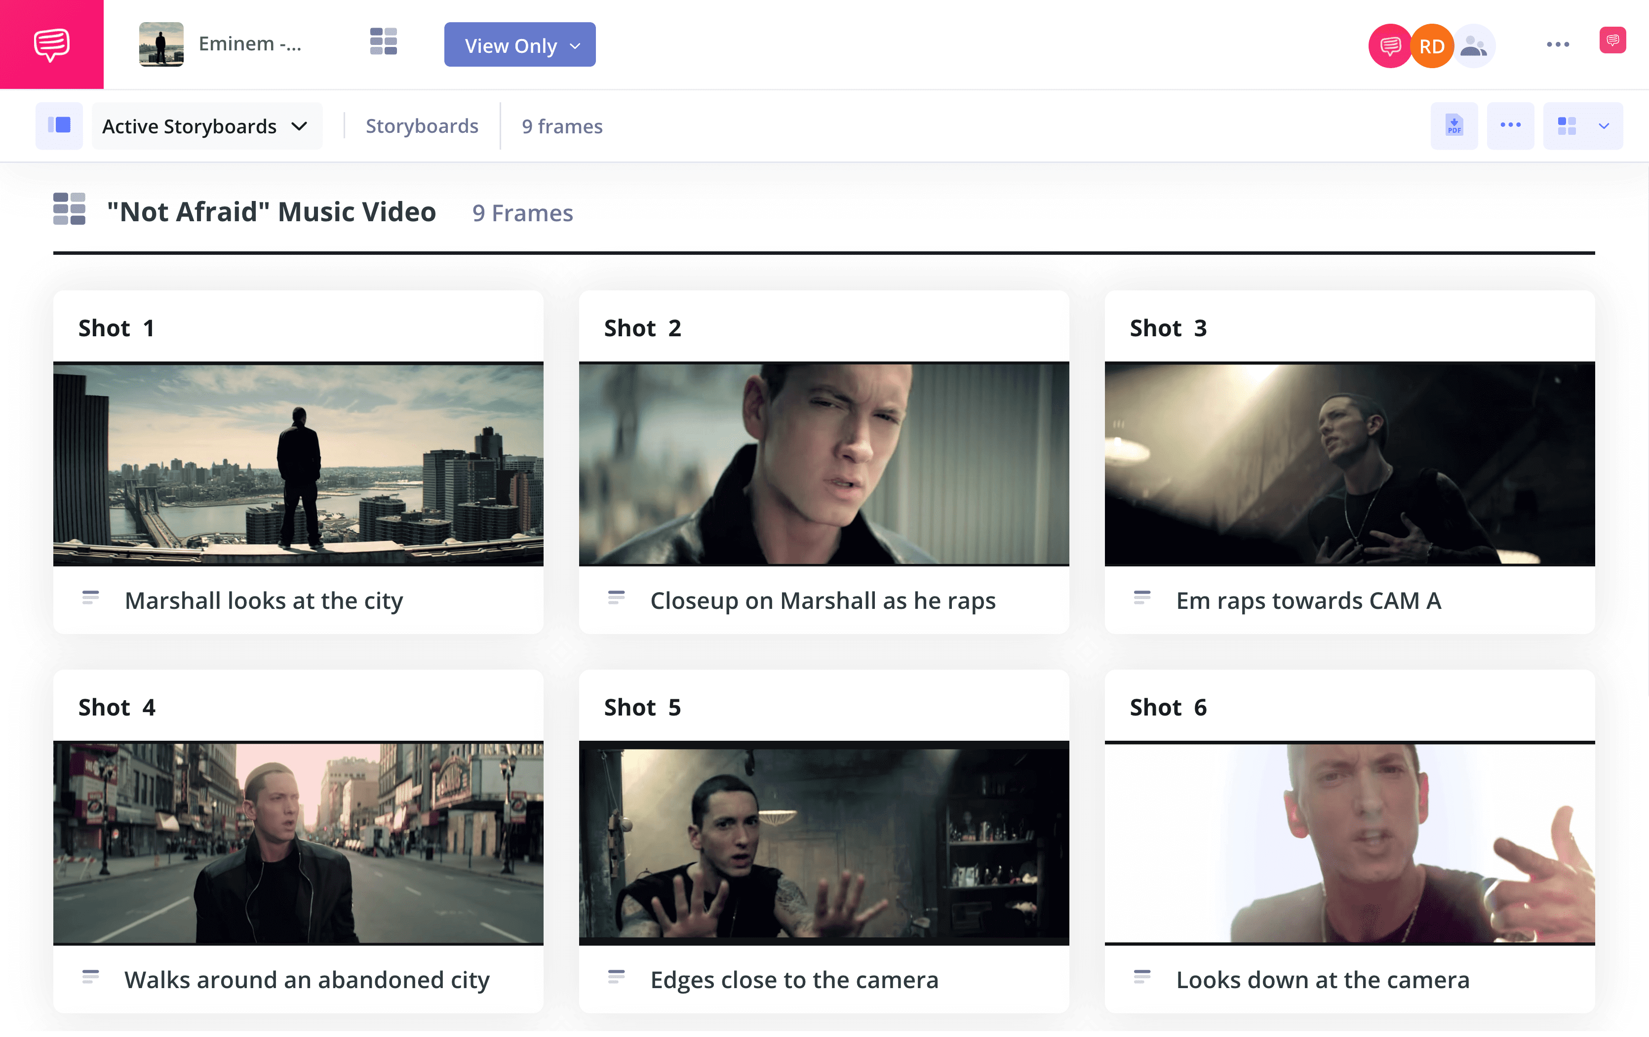Image resolution: width=1649 pixels, height=1037 pixels.
Task: Click the RD user avatar
Action: [x=1432, y=46]
